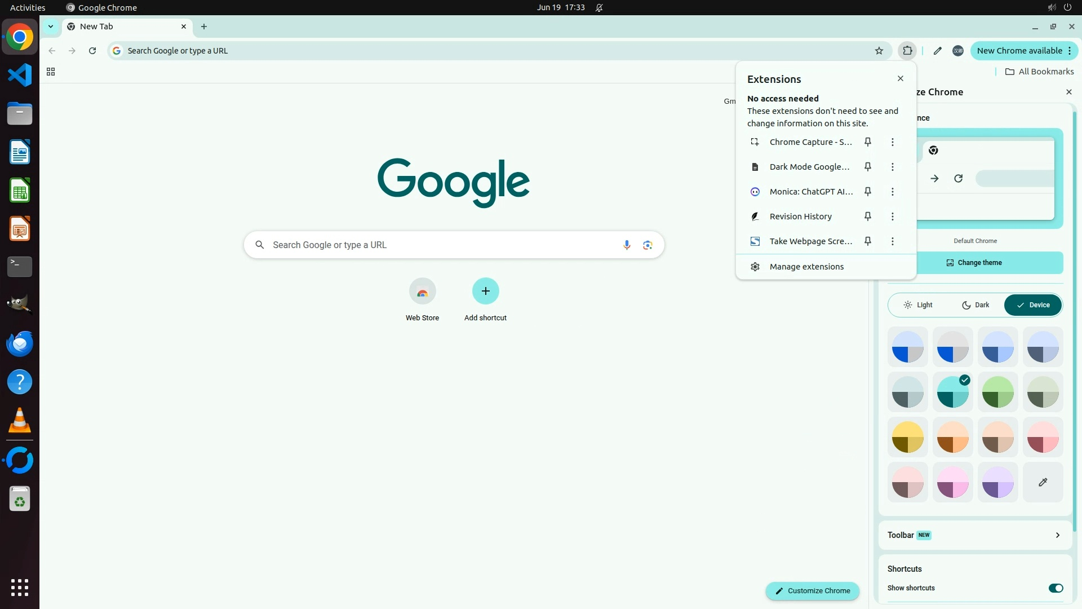This screenshot has height=609, width=1082.
Task: Click voice search microphone icon
Action: click(x=627, y=245)
